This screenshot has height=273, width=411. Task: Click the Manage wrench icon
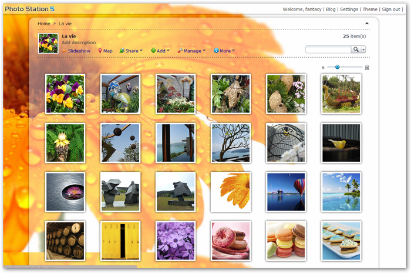point(180,51)
